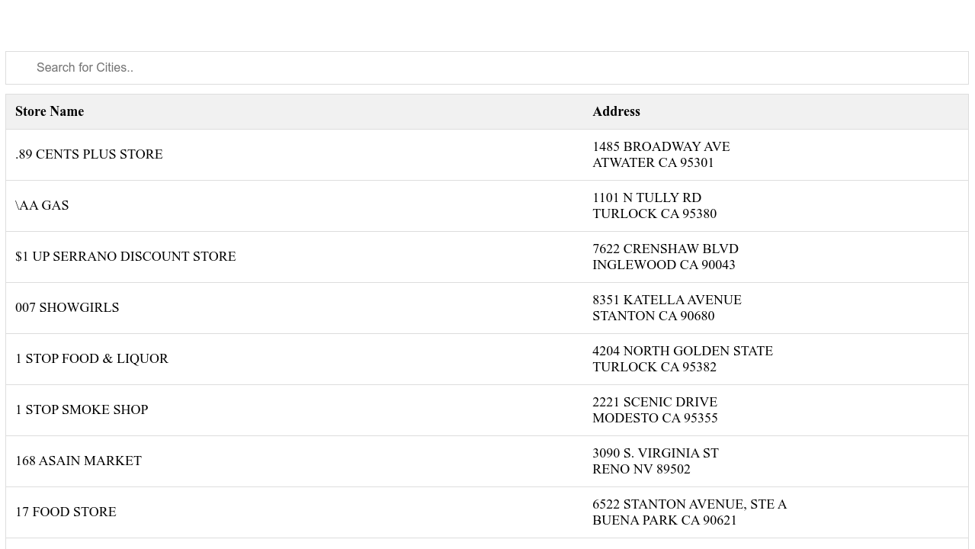Select the 1 STOP SMOKE SHOP entry
The width and height of the screenshot is (975, 549).
pyautogui.click(x=82, y=410)
